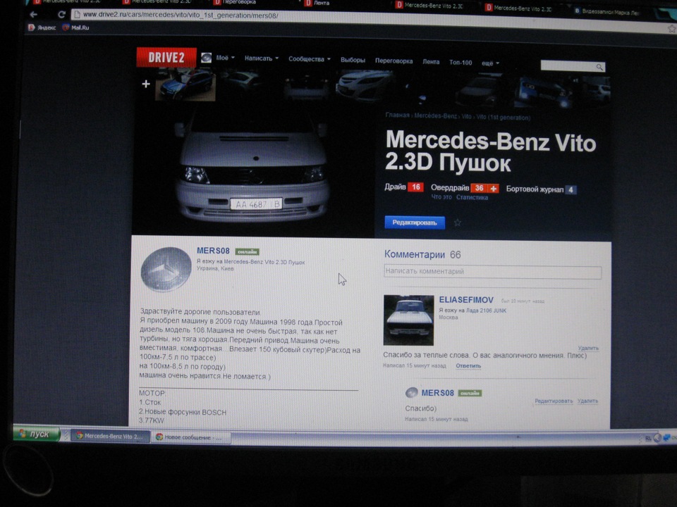Click Удалить on the MERS08 comment
Viewport: 677px width, 507px height.
pyautogui.click(x=587, y=401)
